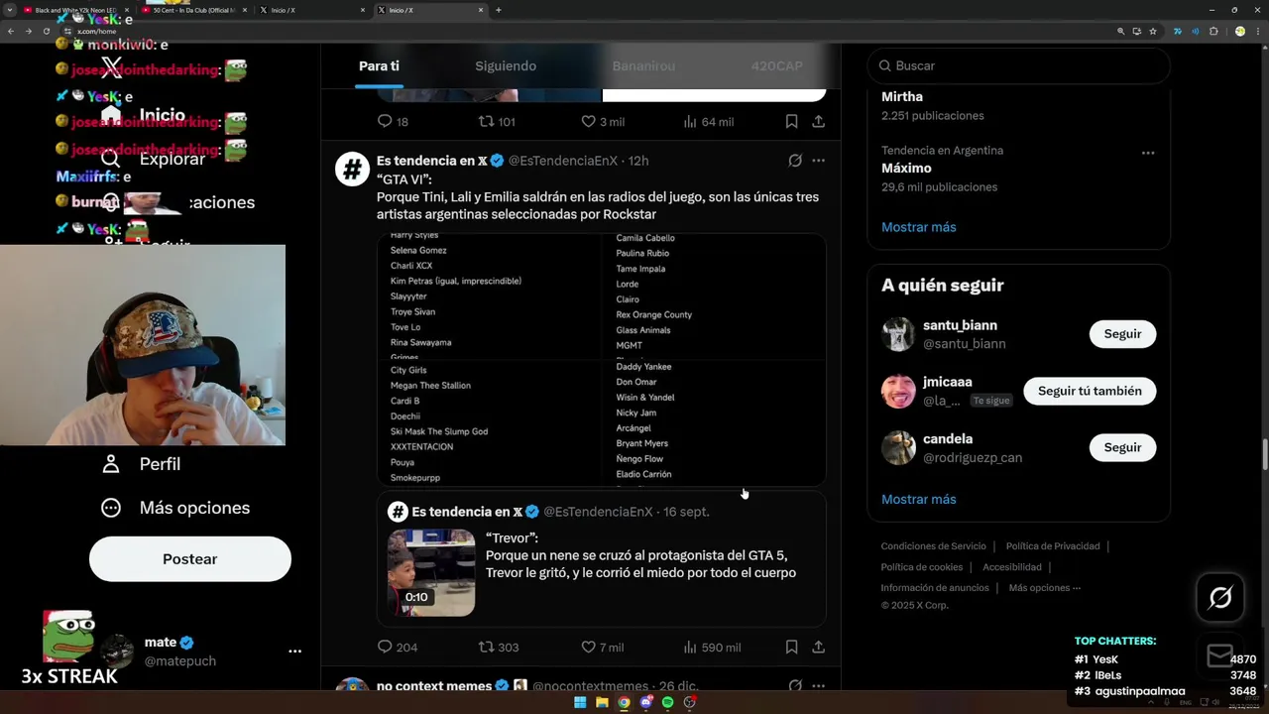Expand Más opciones in footer links
The width and height of the screenshot is (1269, 714).
[1044, 588]
